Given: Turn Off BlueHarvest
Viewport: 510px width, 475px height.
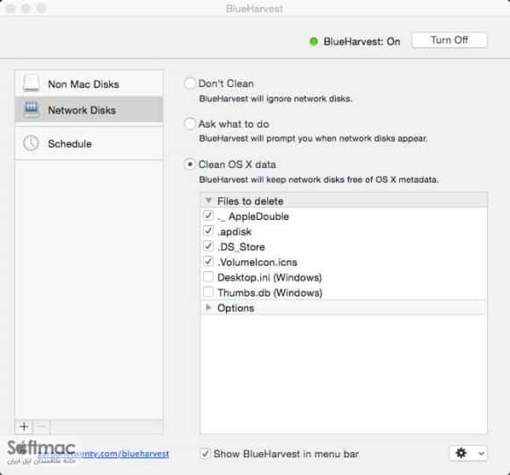Looking at the screenshot, I should [x=449, y=40].
